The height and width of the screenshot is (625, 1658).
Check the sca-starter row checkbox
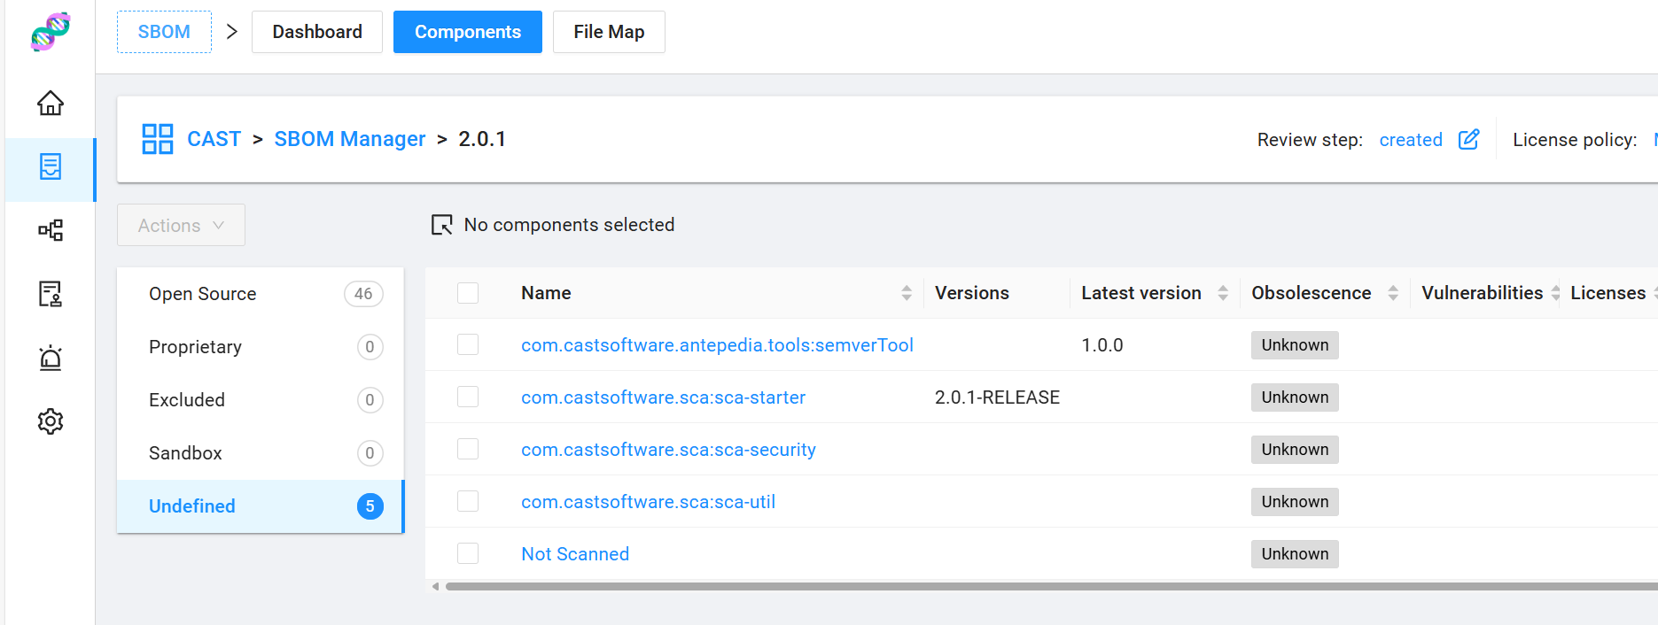click(468, 397)
